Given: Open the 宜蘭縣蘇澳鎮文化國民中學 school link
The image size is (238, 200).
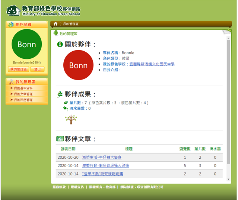Looking at the screenshot, I should click(x=152, y=64).
